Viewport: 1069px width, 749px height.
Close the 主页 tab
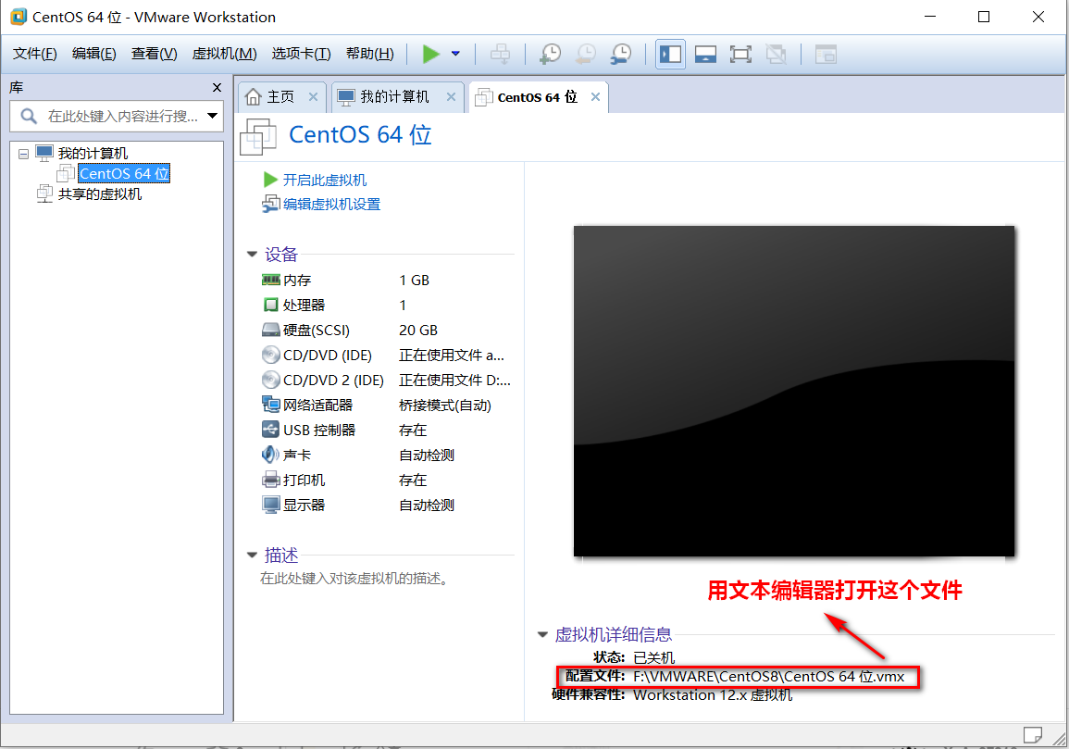pos(313,97)
